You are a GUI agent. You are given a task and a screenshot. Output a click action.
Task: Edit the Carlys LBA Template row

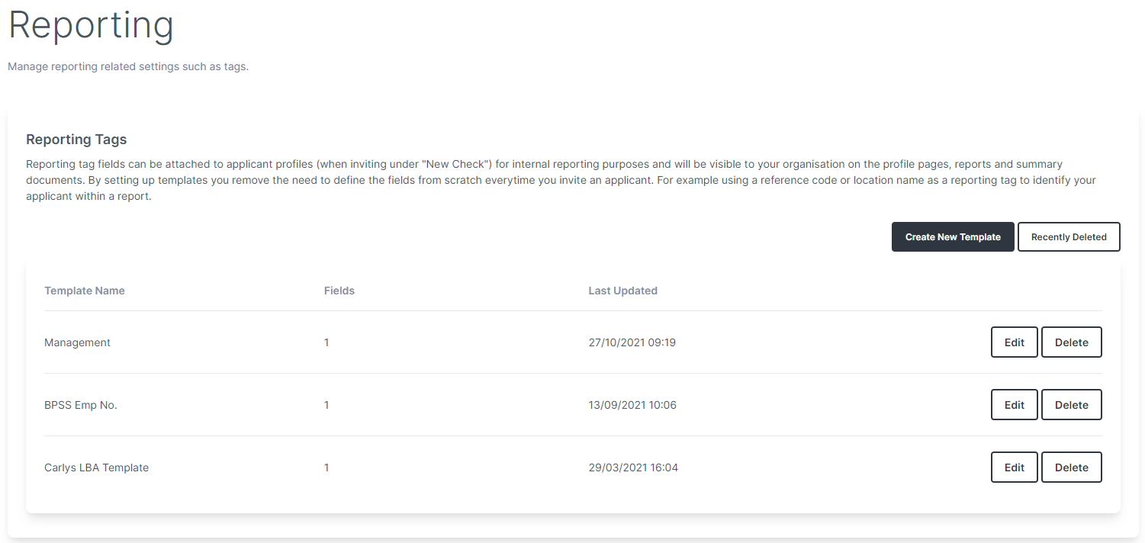point(1015,467)
